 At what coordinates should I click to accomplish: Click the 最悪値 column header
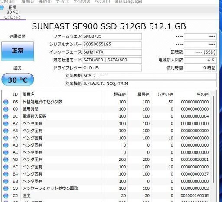140,94
